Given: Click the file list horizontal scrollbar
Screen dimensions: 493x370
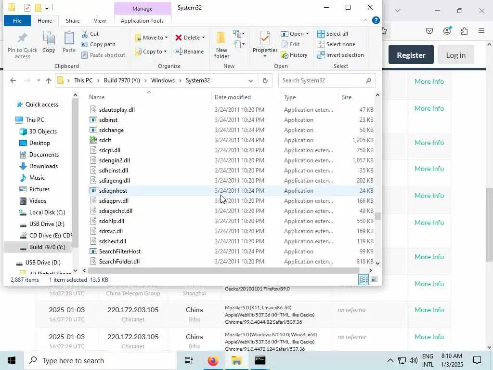Looking at the screenshot, I should coord(223,271).
